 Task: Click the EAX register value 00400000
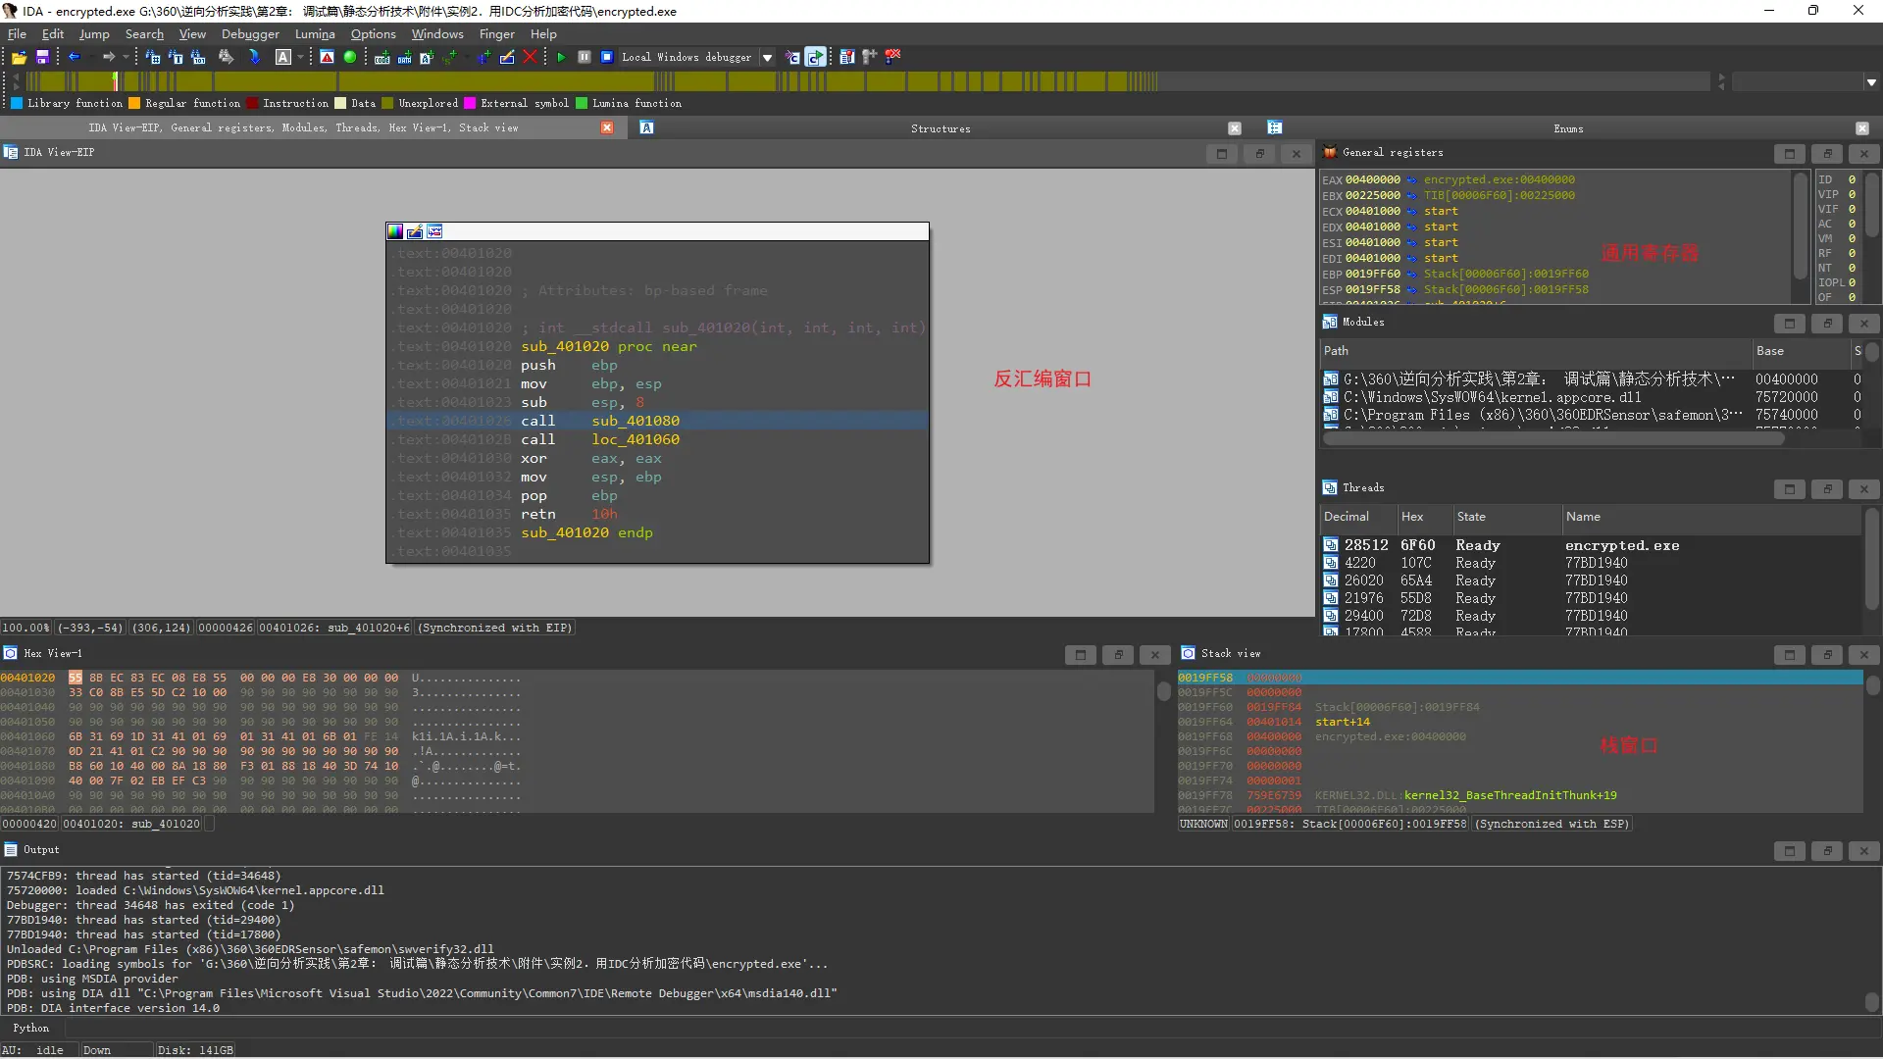pyautogui.click(x=1372, y=179)
